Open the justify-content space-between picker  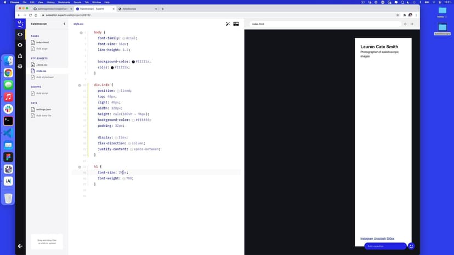click(132, 149)
